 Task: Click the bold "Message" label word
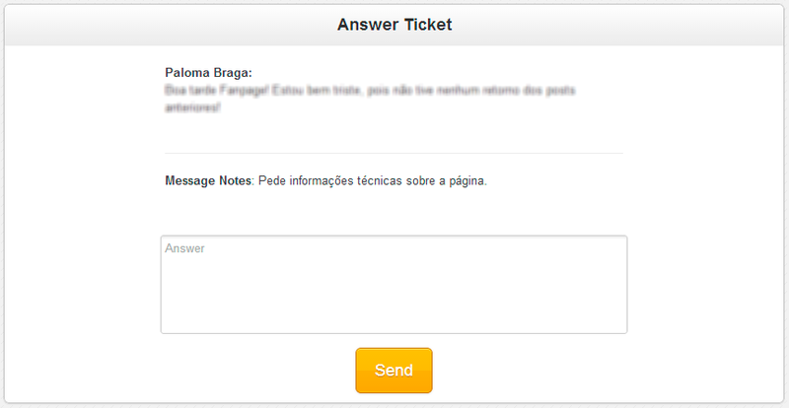pos(191,181)
